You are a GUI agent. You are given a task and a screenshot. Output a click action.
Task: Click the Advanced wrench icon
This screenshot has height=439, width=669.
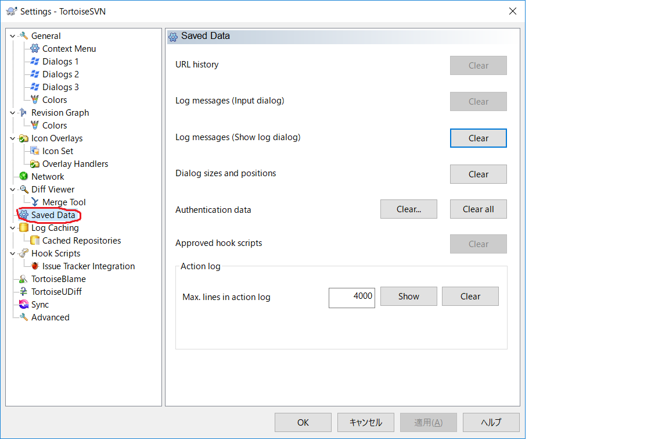[x=24, y=317]
